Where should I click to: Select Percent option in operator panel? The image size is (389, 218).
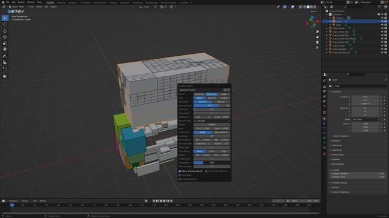(202, 102)
